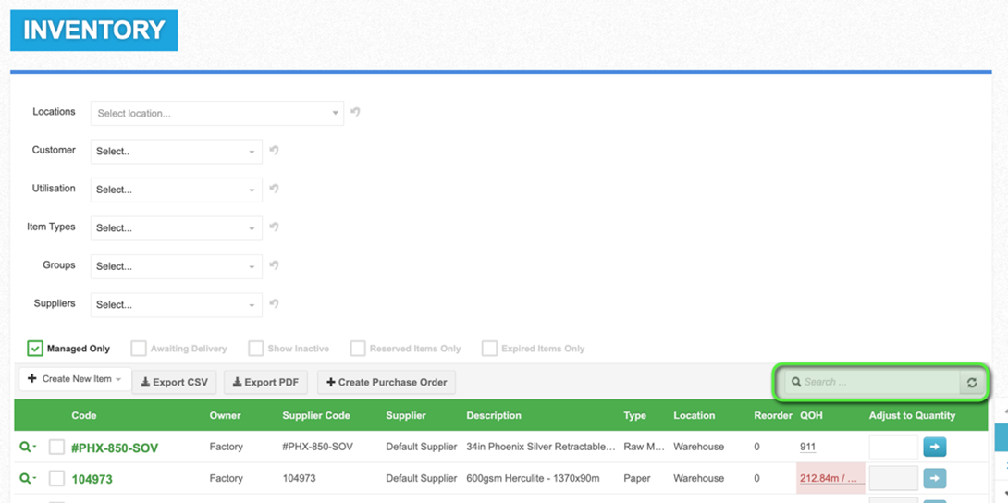Expand the Utilisation dropdown
Viewport: 1008px width, 503px height.
176,190
